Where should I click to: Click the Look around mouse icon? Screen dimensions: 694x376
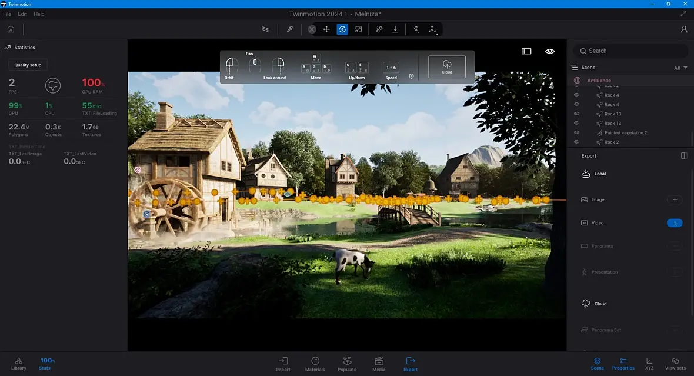tap(278, 66)
